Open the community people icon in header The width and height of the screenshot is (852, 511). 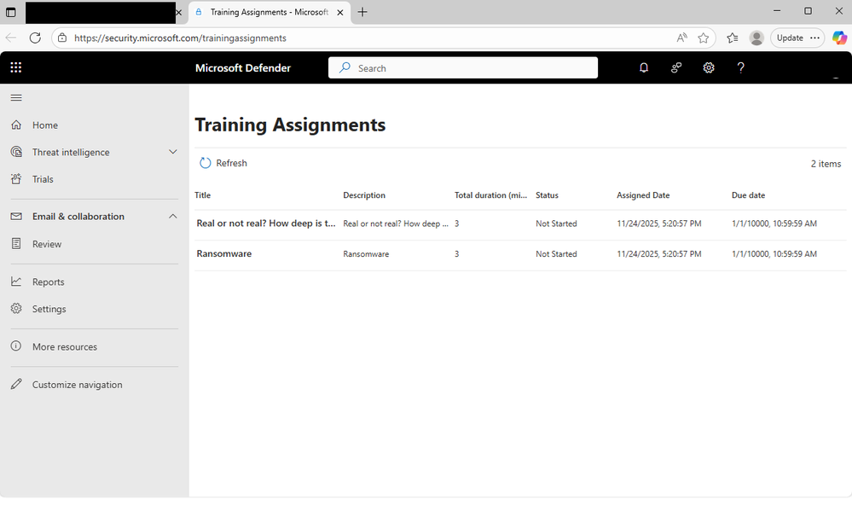676,67
